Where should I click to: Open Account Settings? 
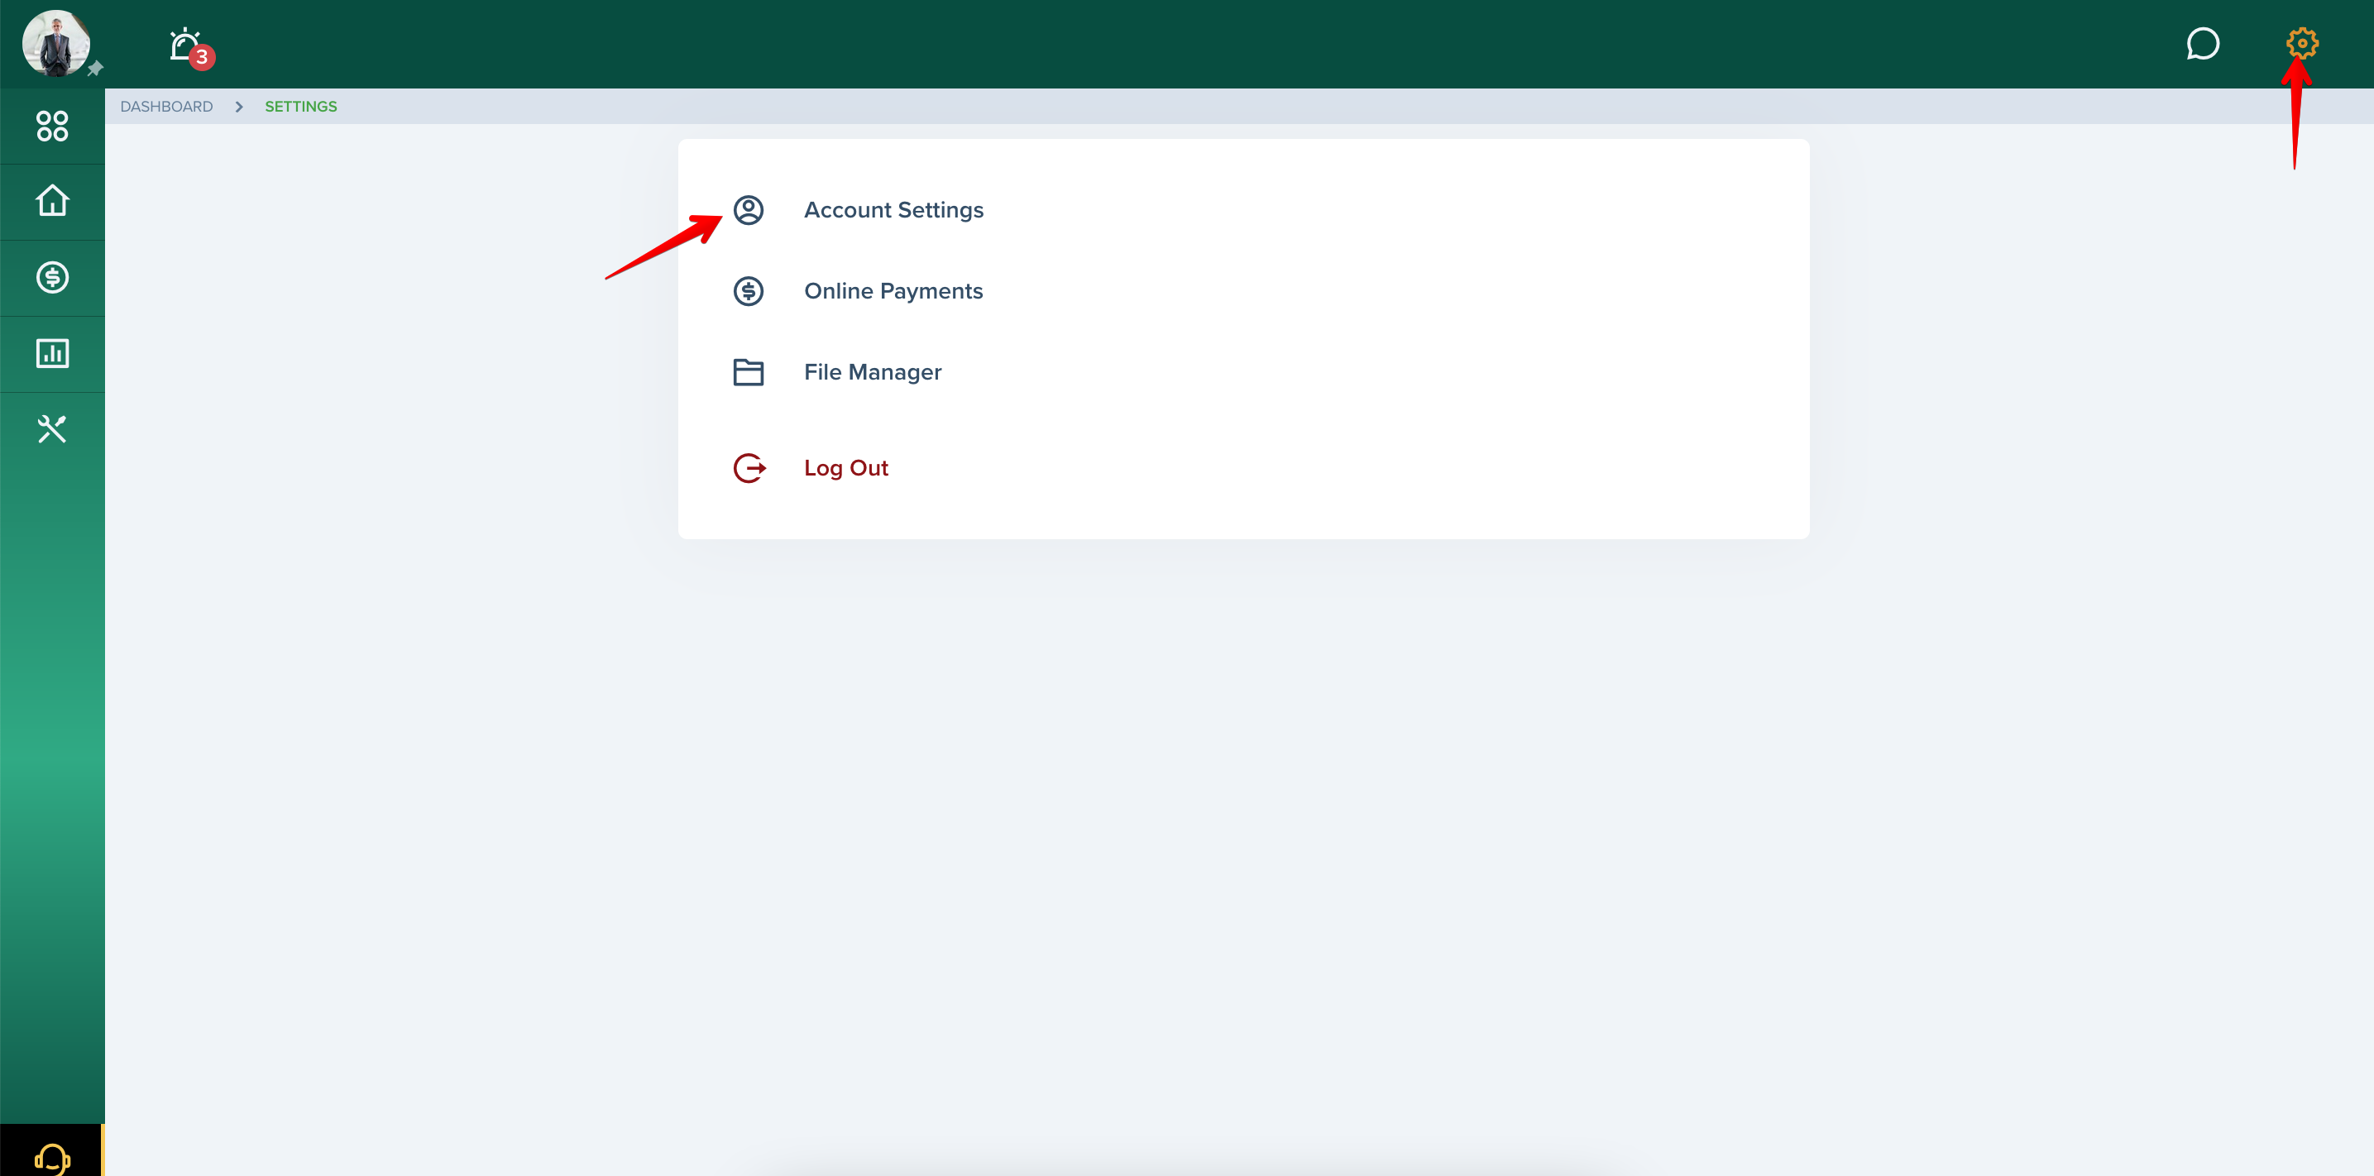coord(894,210)
